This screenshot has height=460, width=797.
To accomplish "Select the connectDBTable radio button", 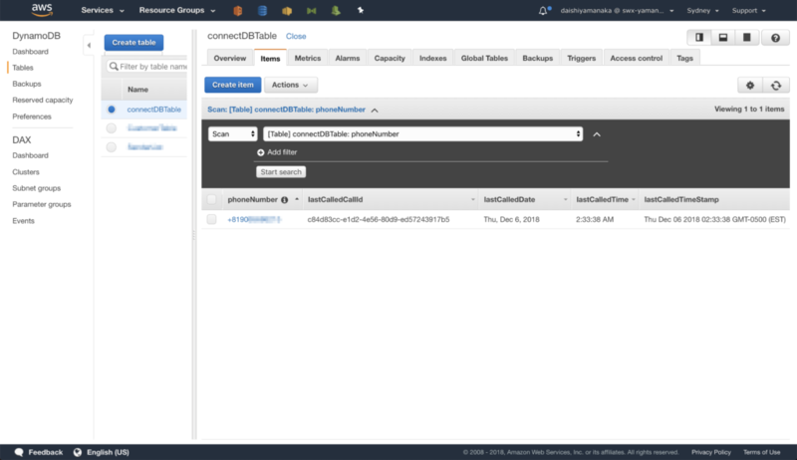I will click(112, 110).
